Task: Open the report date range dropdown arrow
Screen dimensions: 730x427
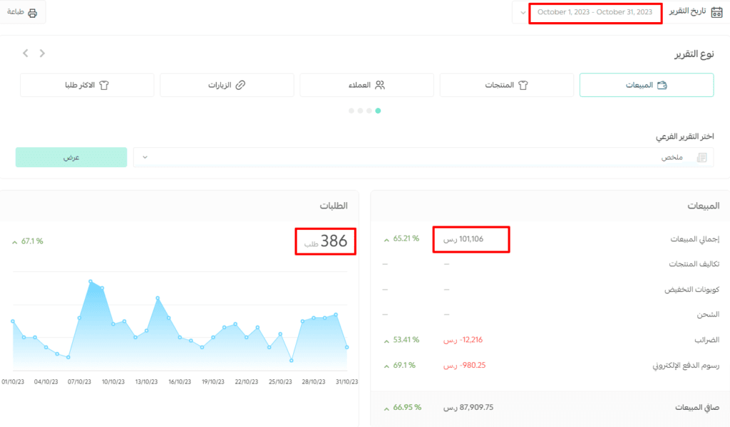Action: 523,13
